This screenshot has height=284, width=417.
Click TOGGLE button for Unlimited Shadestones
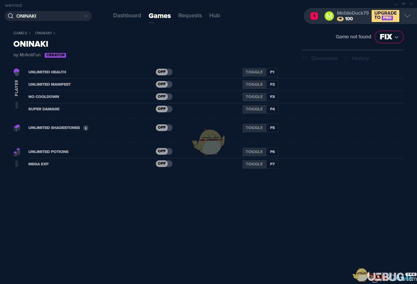(255, 128)
